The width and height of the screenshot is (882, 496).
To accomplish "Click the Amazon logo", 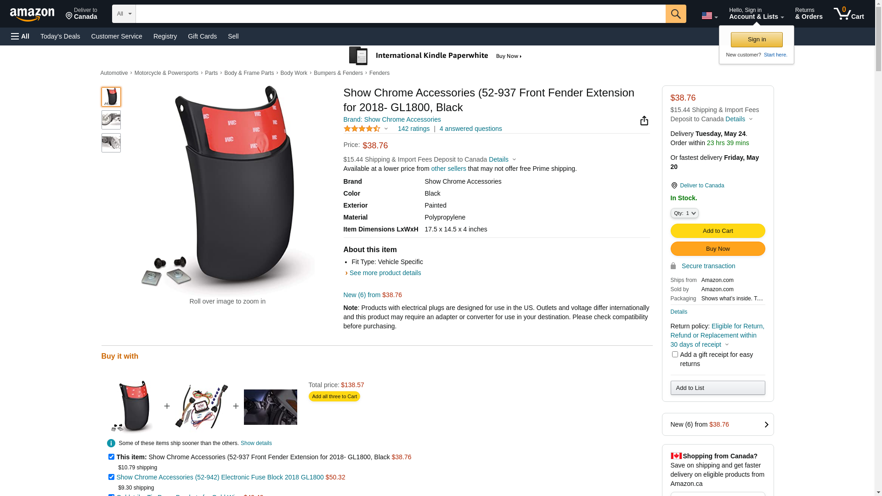I will 32,15.
